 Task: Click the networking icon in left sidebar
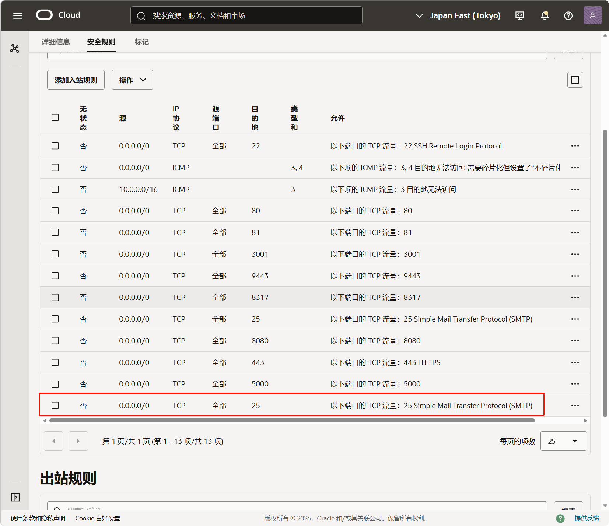pos(14,48)
